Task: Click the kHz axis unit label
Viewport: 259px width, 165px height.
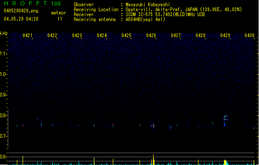Action: 4,33
